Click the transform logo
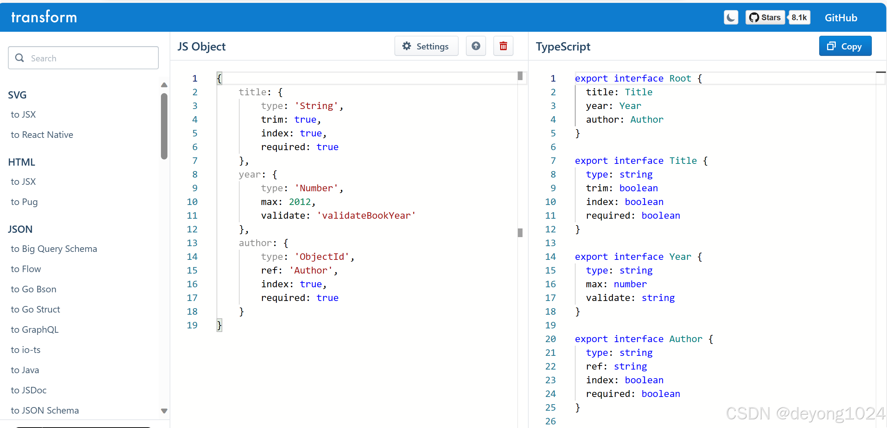 pyautogui.click(x=44, y=17)
